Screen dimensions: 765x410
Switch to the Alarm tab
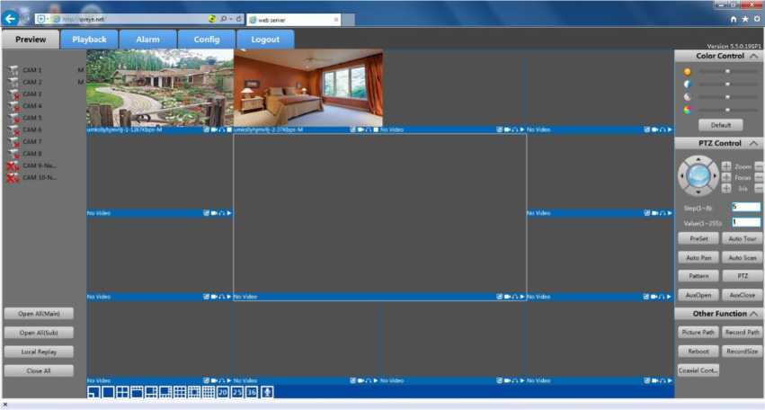point(147,40)
